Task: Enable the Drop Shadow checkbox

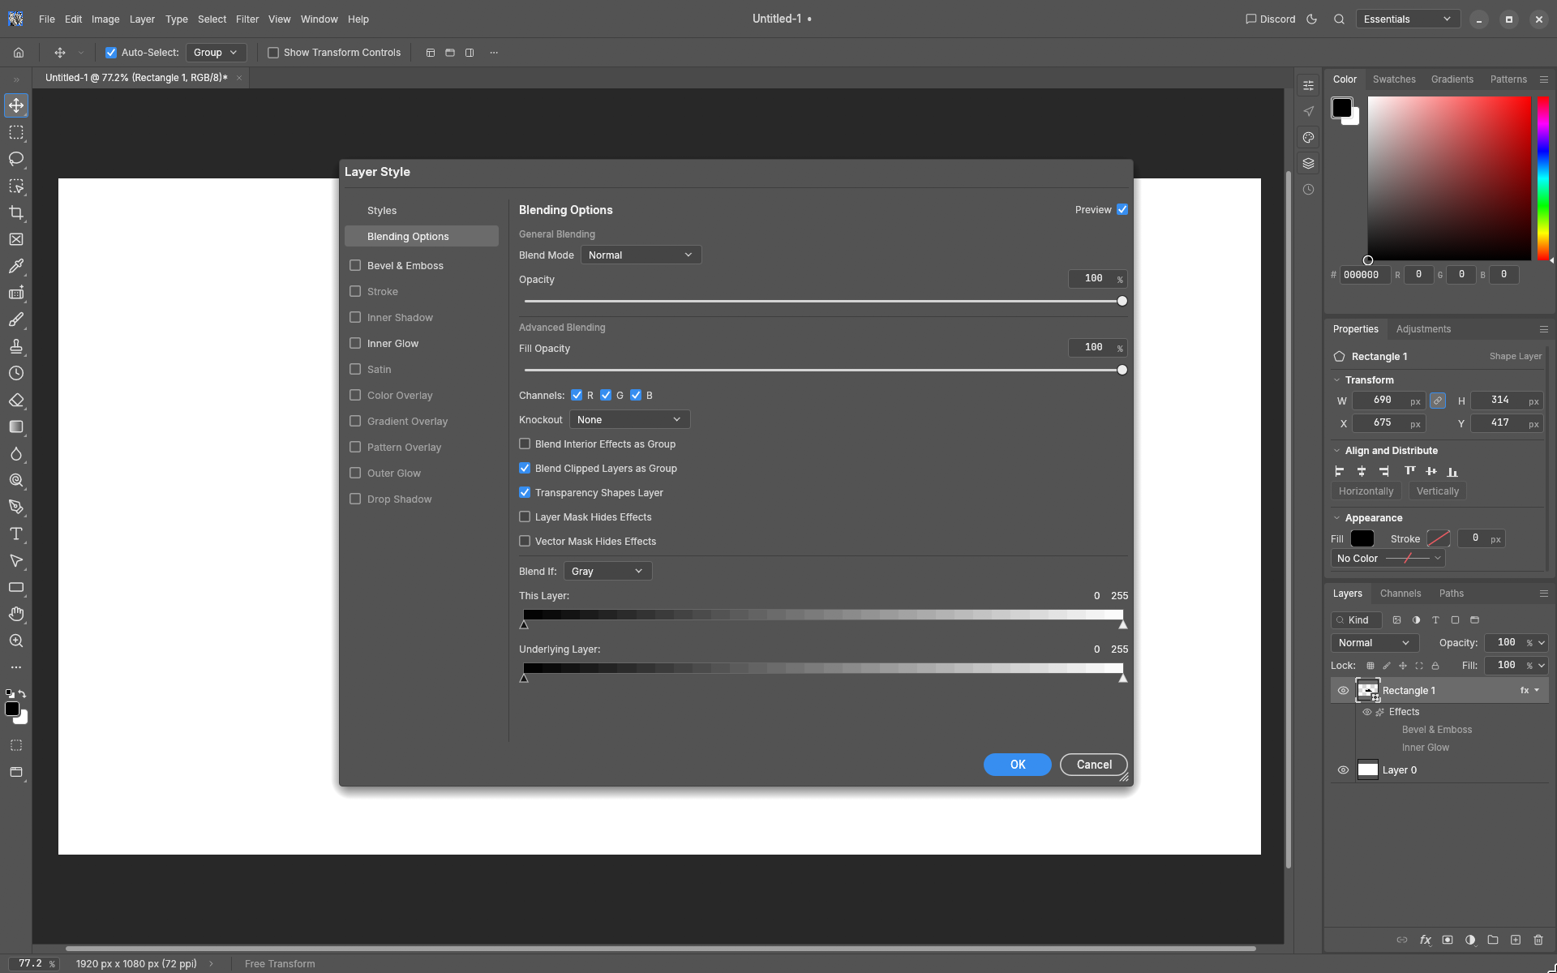Action: [355, 499]
